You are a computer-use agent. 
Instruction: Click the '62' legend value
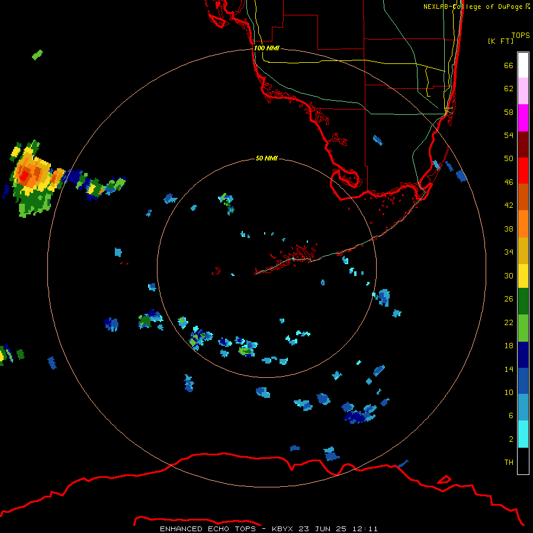509,89
